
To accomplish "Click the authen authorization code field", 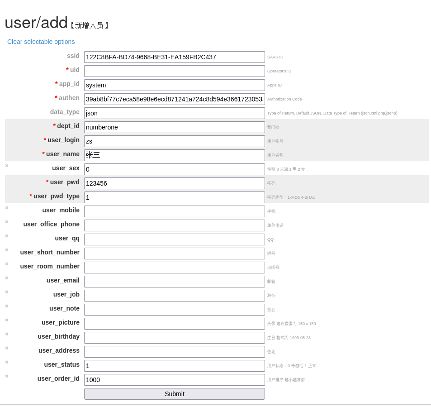I will (174, 99).
